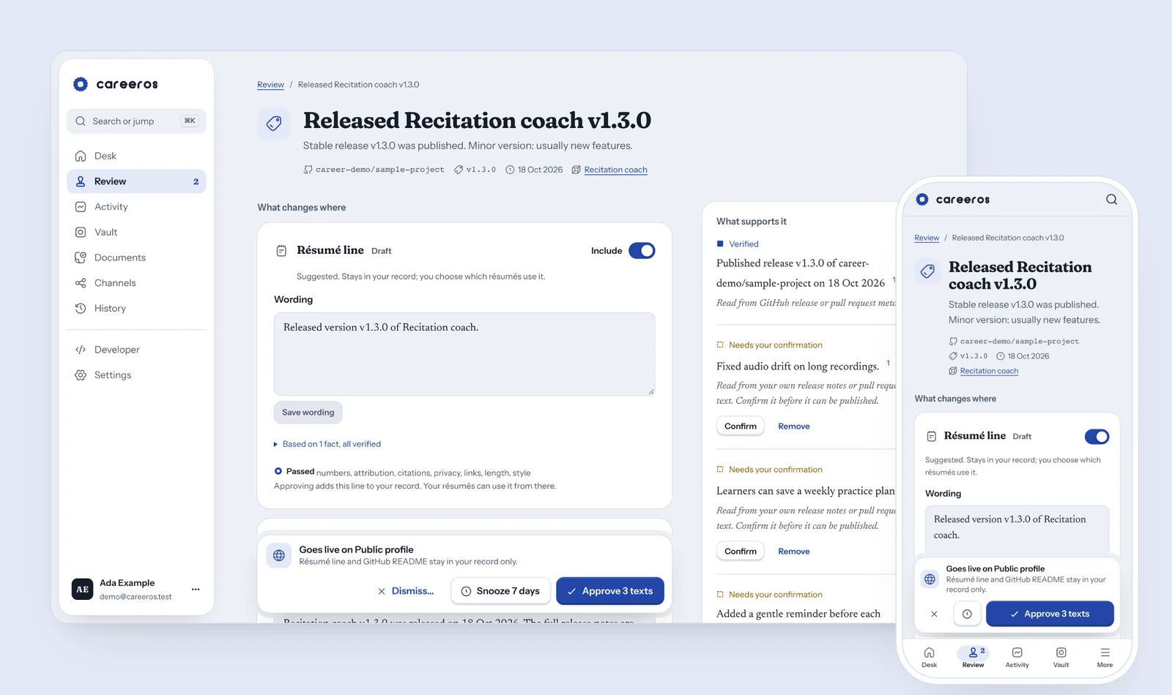Remove the weekly practice plan claim

(794, 552)
